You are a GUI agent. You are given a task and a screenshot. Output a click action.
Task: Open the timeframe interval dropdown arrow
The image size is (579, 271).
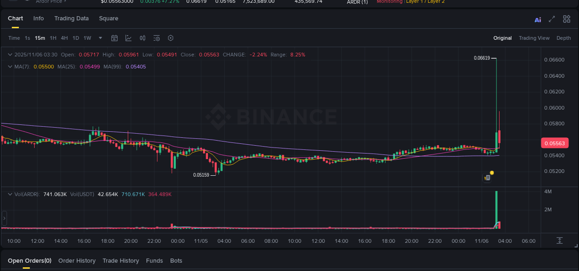click(x=100, y=38)
